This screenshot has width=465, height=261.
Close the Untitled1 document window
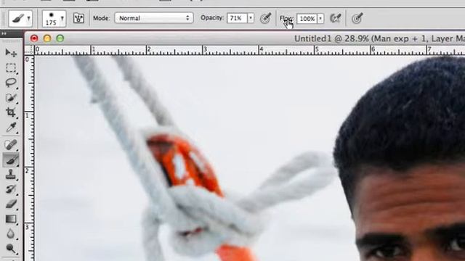34,38
